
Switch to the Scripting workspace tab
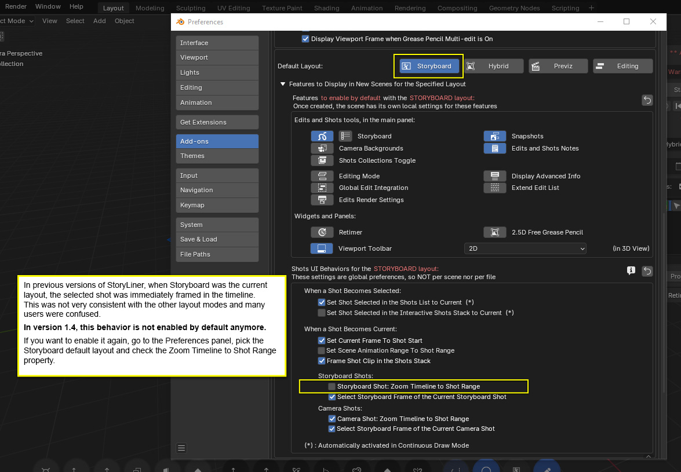click(x=565, y=8)
